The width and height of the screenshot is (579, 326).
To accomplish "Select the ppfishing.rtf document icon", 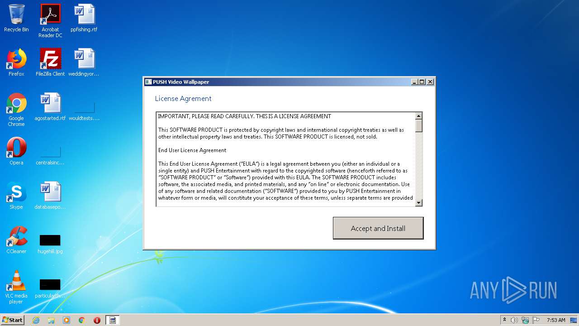I will tap(84, 18).
